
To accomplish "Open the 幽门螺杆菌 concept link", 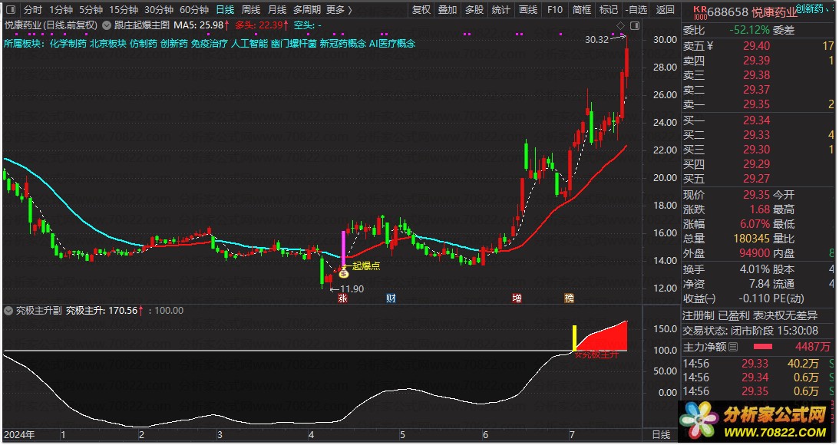I will [x=294, y=43].
